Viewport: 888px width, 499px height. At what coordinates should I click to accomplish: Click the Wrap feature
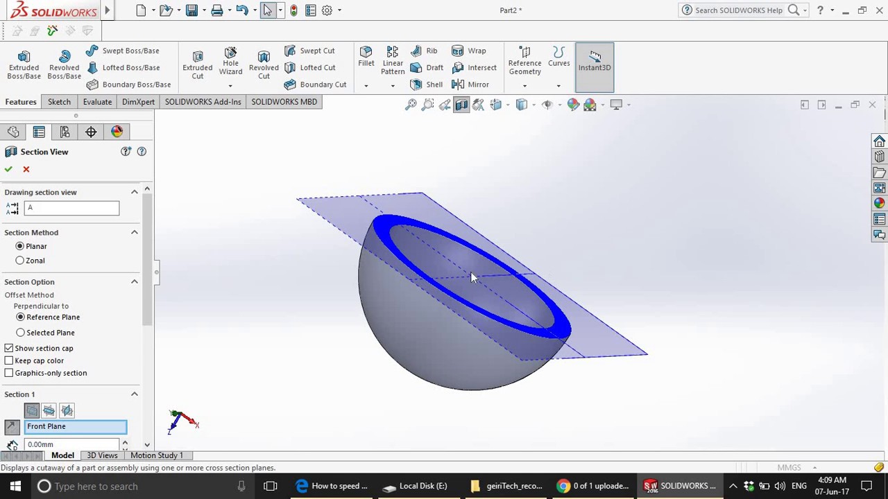[x=469, y=51]
